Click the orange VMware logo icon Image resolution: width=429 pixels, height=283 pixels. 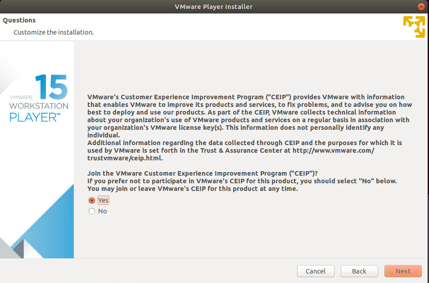pyautogui.click(x=415, y=27)
